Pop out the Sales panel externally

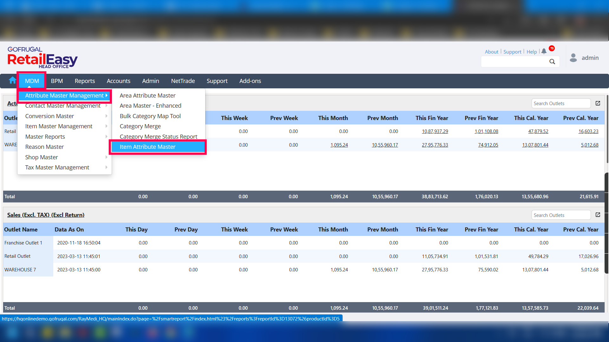(x=598, y=215)
